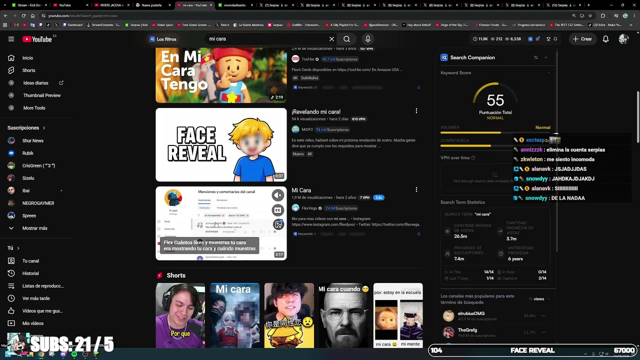640x360 pixels.
Task: Open more options for '¡Revelando mi cara!'
Action: [x=416, y=111]
